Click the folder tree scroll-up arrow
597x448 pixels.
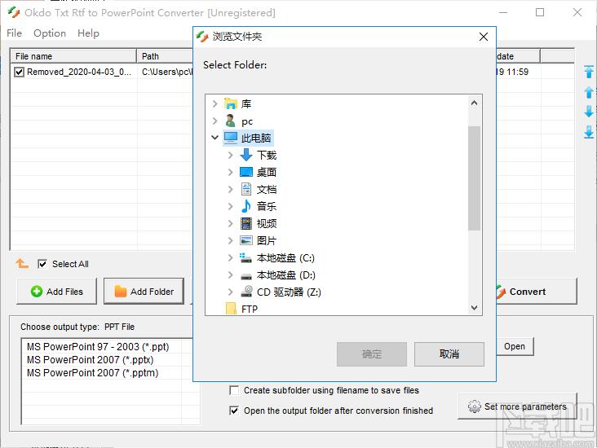[474, 103]
